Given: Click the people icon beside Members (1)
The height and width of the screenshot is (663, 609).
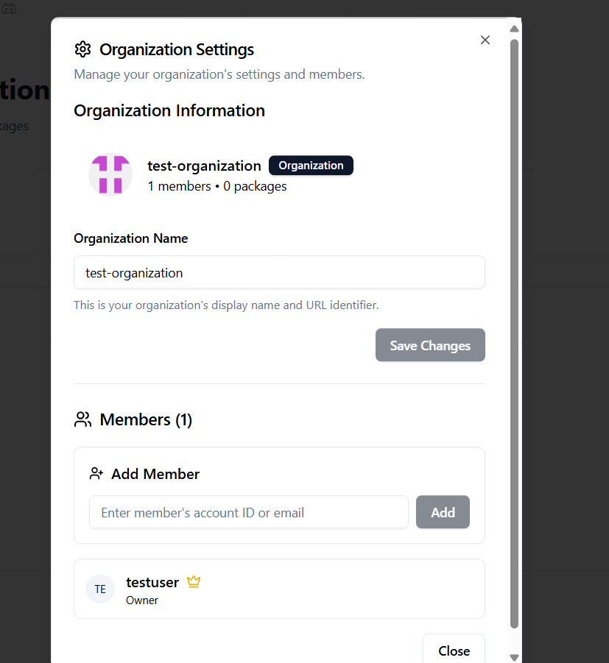Looking at the screenshot, I should coord(83,419).
